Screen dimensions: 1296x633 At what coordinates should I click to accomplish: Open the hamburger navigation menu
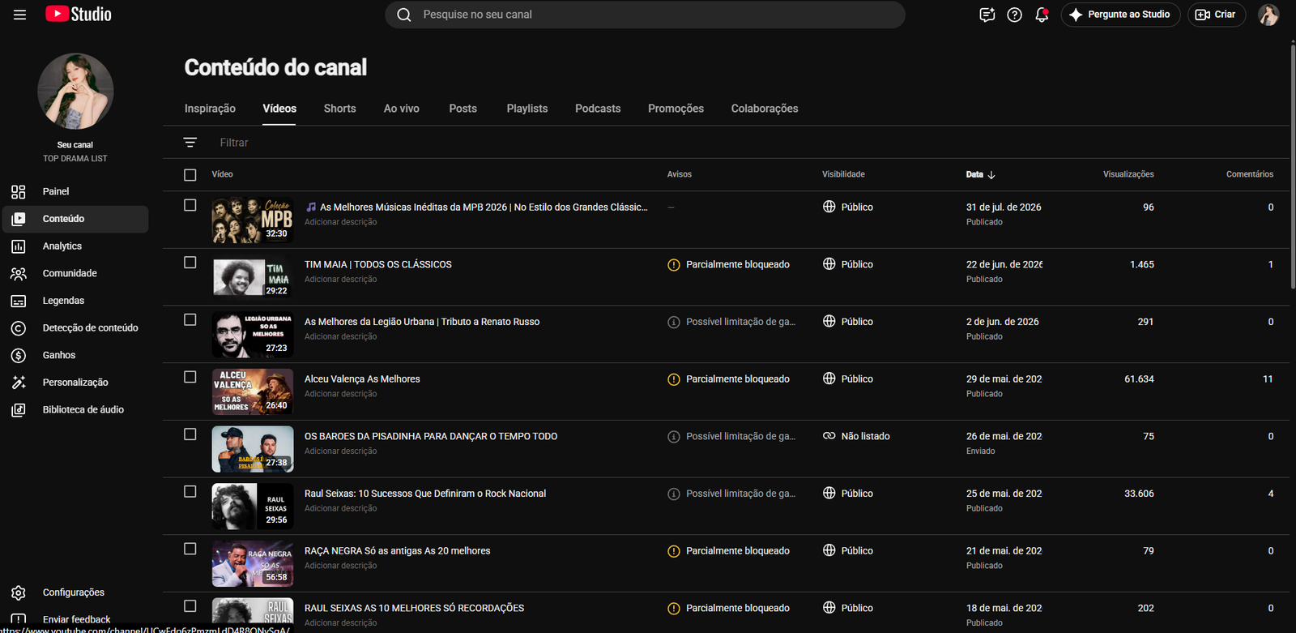click(19, 15)
